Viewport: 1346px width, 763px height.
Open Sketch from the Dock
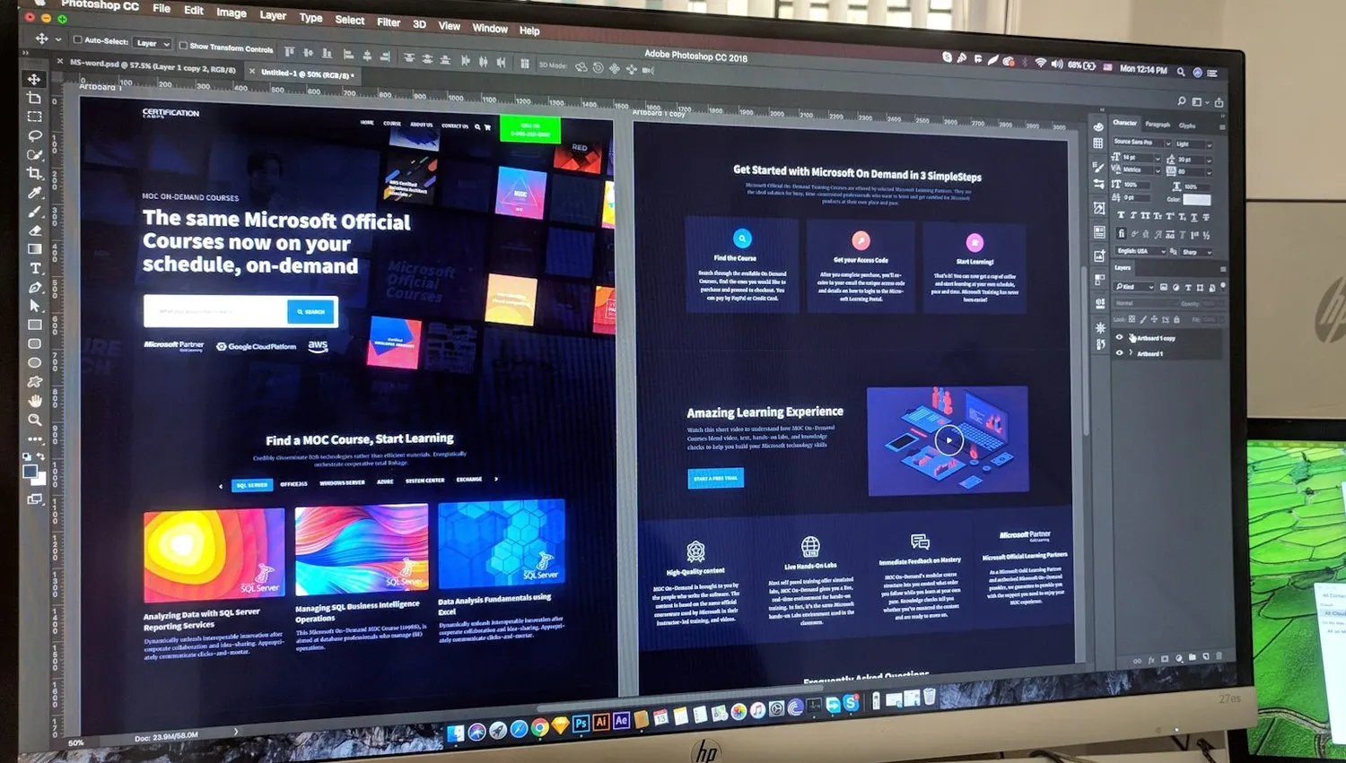560,725
